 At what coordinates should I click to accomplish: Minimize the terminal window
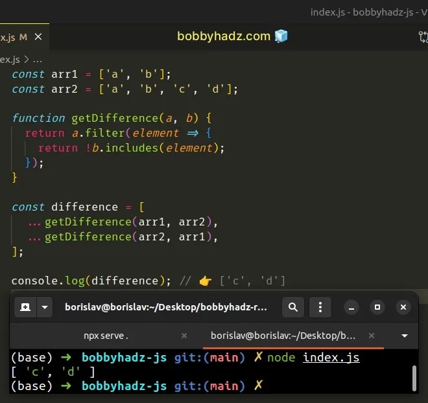351,307
